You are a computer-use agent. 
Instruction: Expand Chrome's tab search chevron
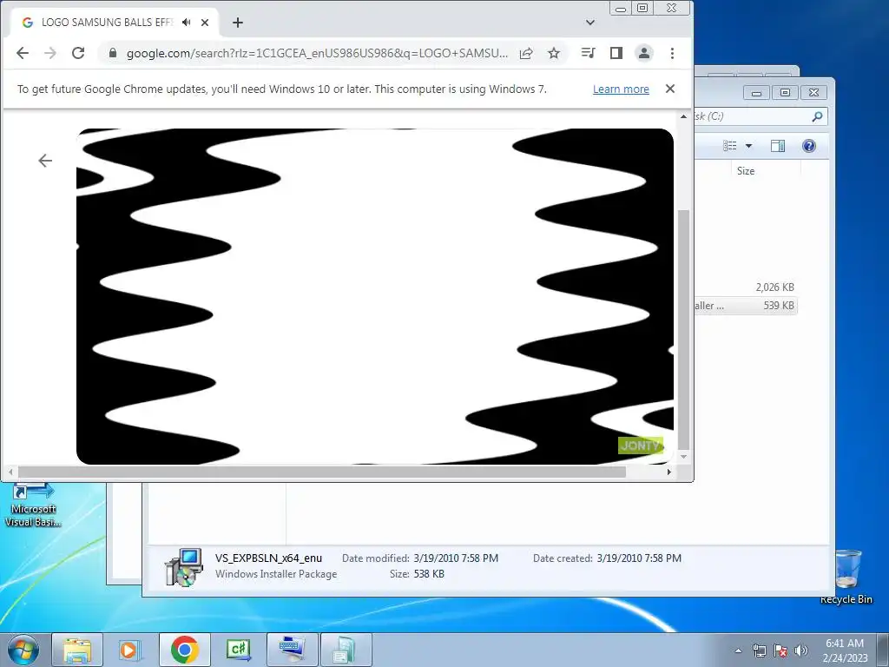(590, 23)
